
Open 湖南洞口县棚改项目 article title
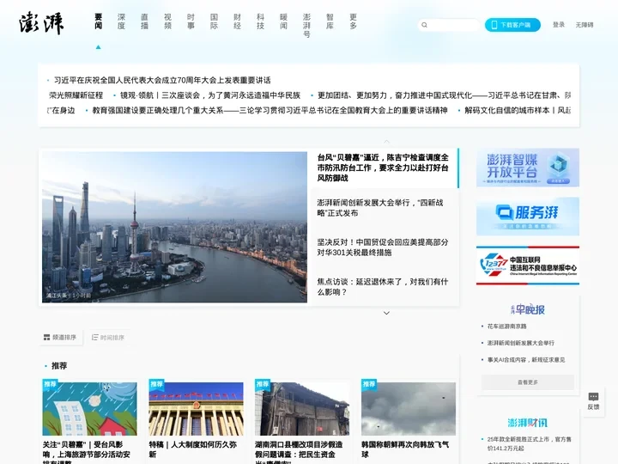[x=299, y=452]
